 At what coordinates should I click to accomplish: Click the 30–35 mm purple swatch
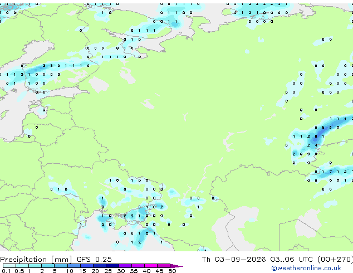pyautogui.click(x=125, y=266)
